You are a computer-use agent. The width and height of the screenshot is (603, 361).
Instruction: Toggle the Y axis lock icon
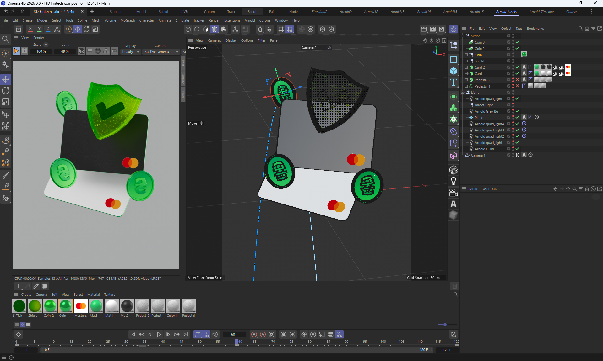pos(39,29)
